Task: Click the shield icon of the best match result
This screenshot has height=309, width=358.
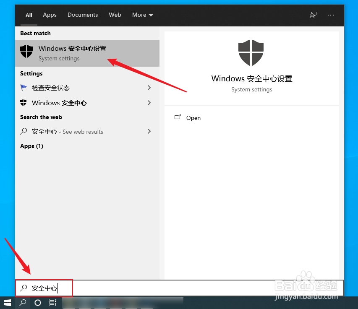Action: (x=26, y=52)
